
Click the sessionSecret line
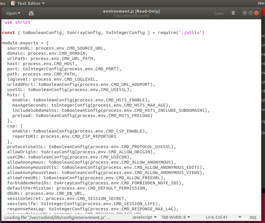click(67, 199)
